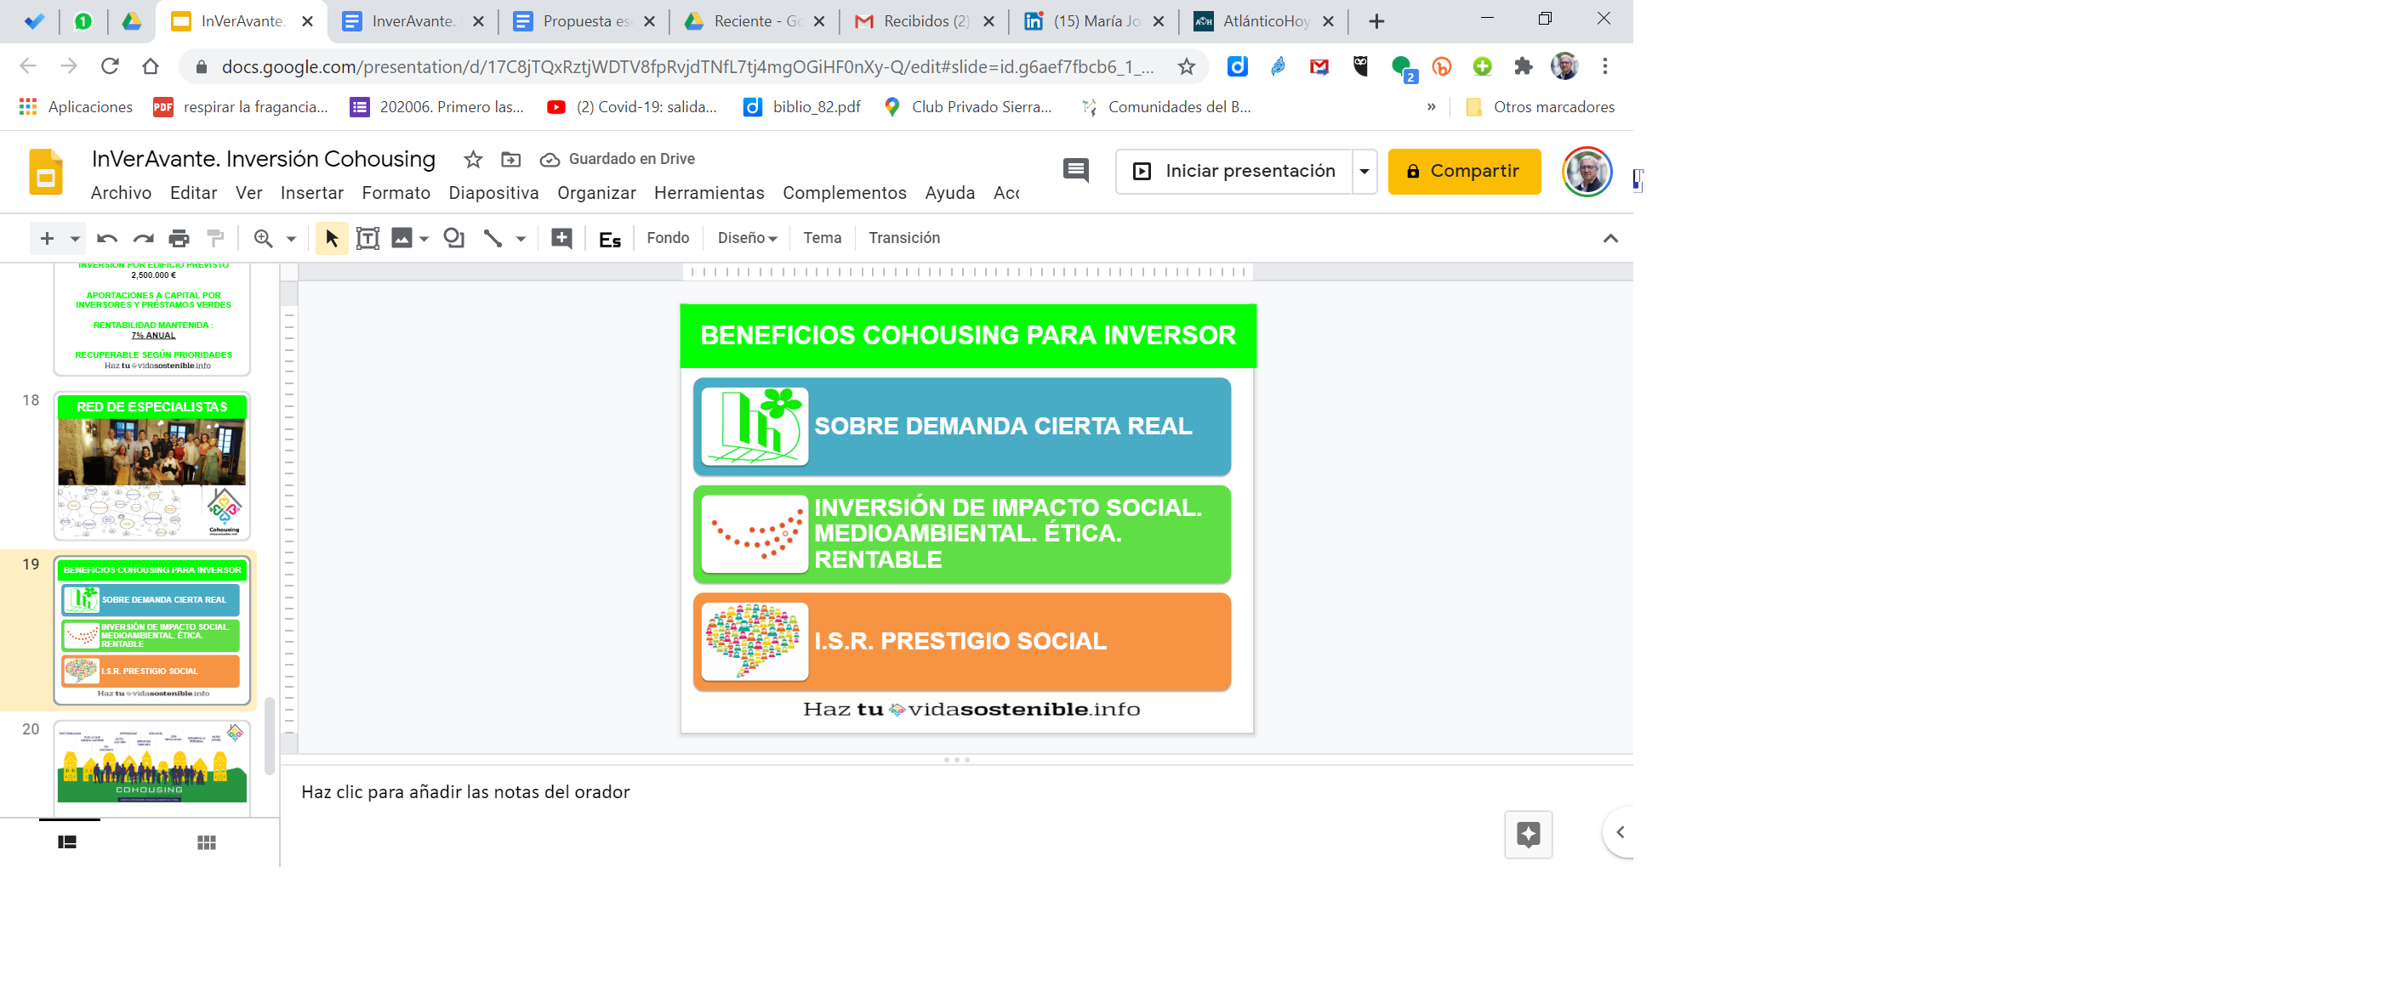Click the zoom magnifier tool

(x=263, y=238)
